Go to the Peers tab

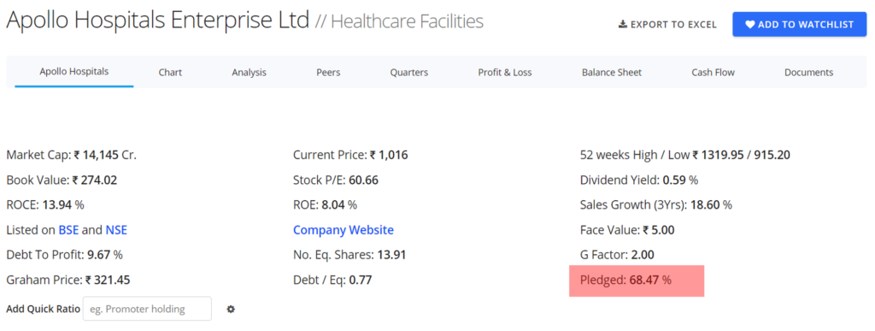[328, 73]
